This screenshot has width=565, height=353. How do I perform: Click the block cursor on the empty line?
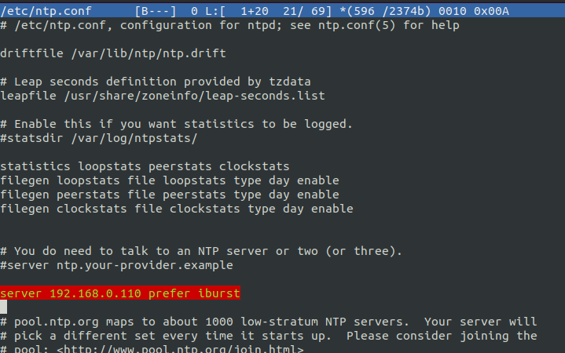click(x=4, y=307)
